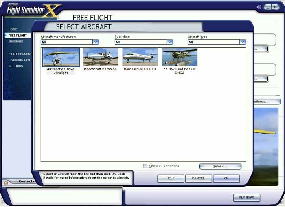This screenshot has height=207, width=285.
Task: Open the Aircraft type dropdown arrow
Action: [243, 42]
